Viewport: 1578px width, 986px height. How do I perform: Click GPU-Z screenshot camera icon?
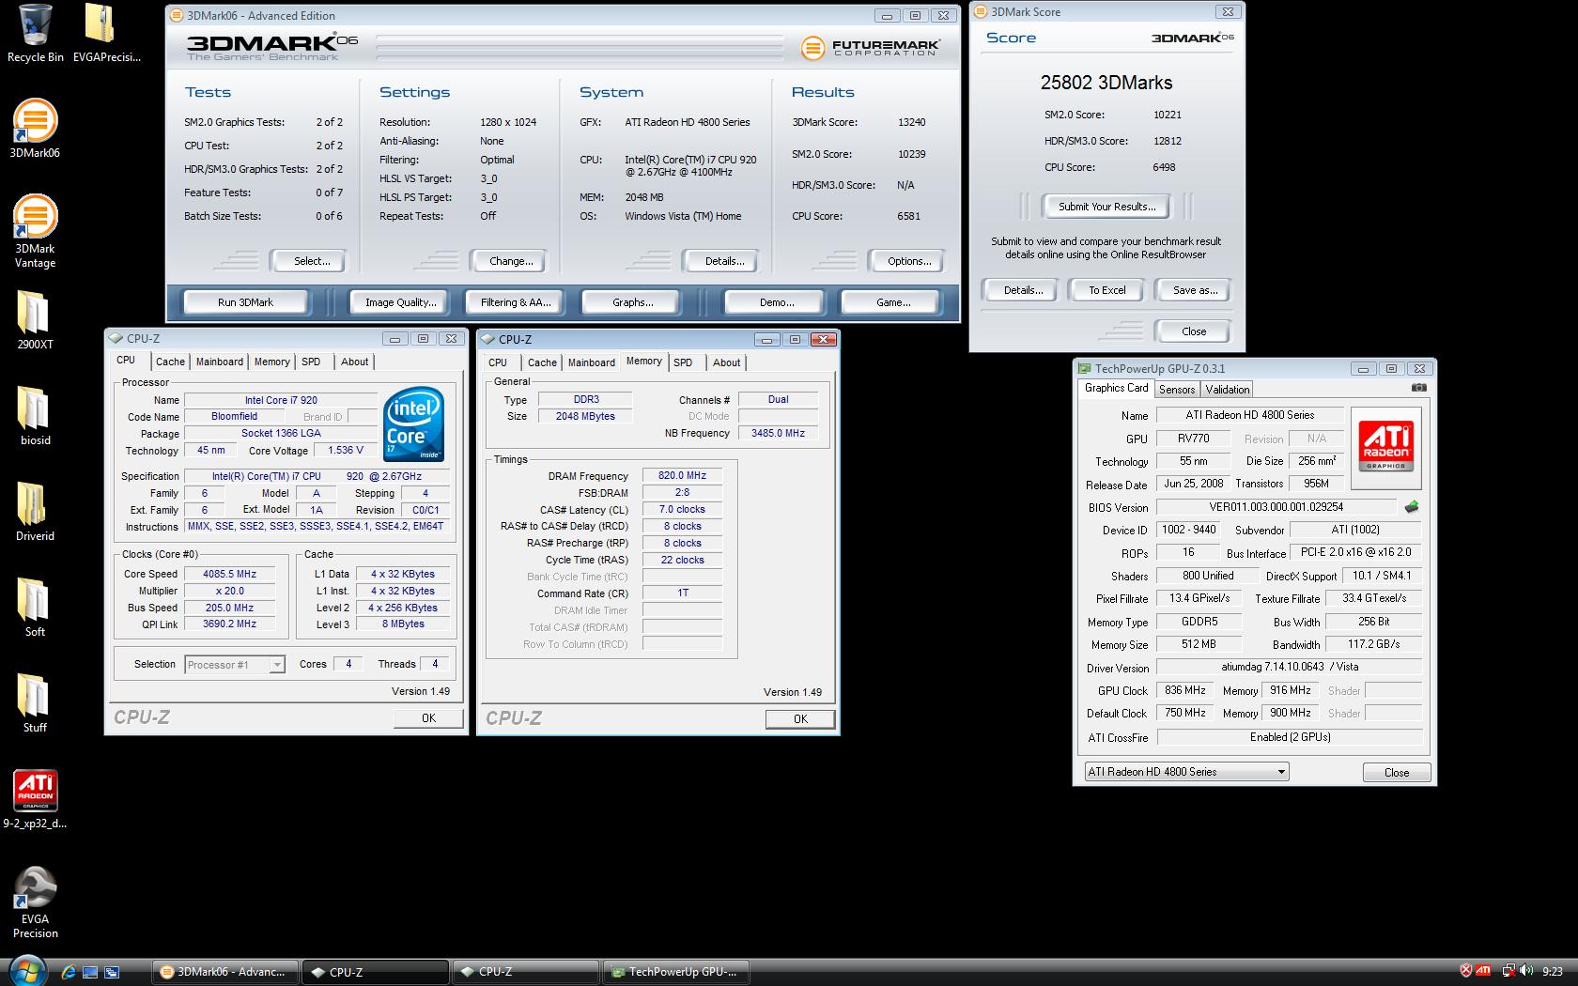[1418, 387]
